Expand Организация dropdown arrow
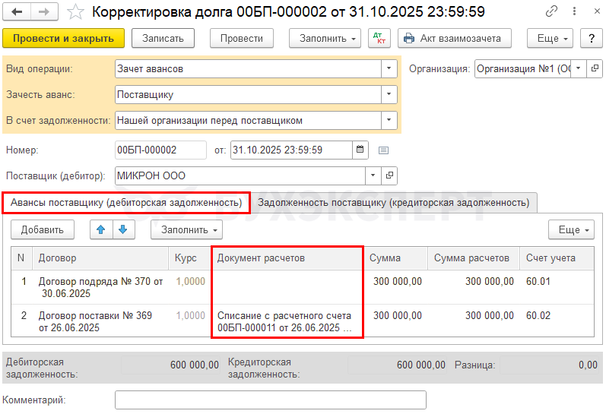Image resolution: width=606 pixels, height=414 pixels. pyautogui.click(x=579, y=68)
